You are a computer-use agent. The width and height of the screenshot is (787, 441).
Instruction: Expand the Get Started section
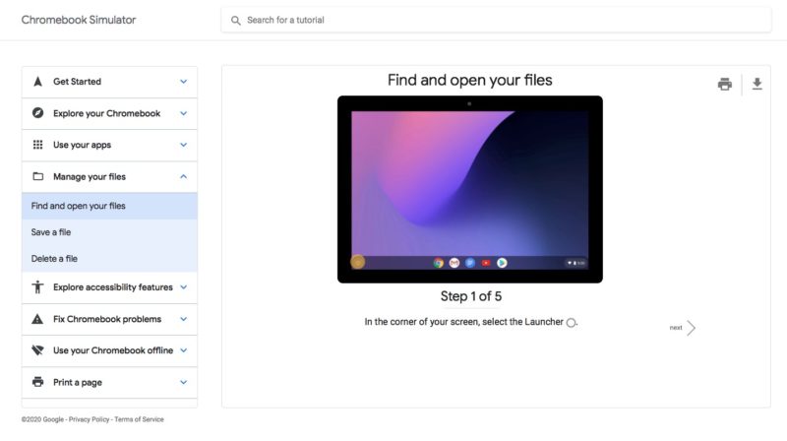pos(109,82)
